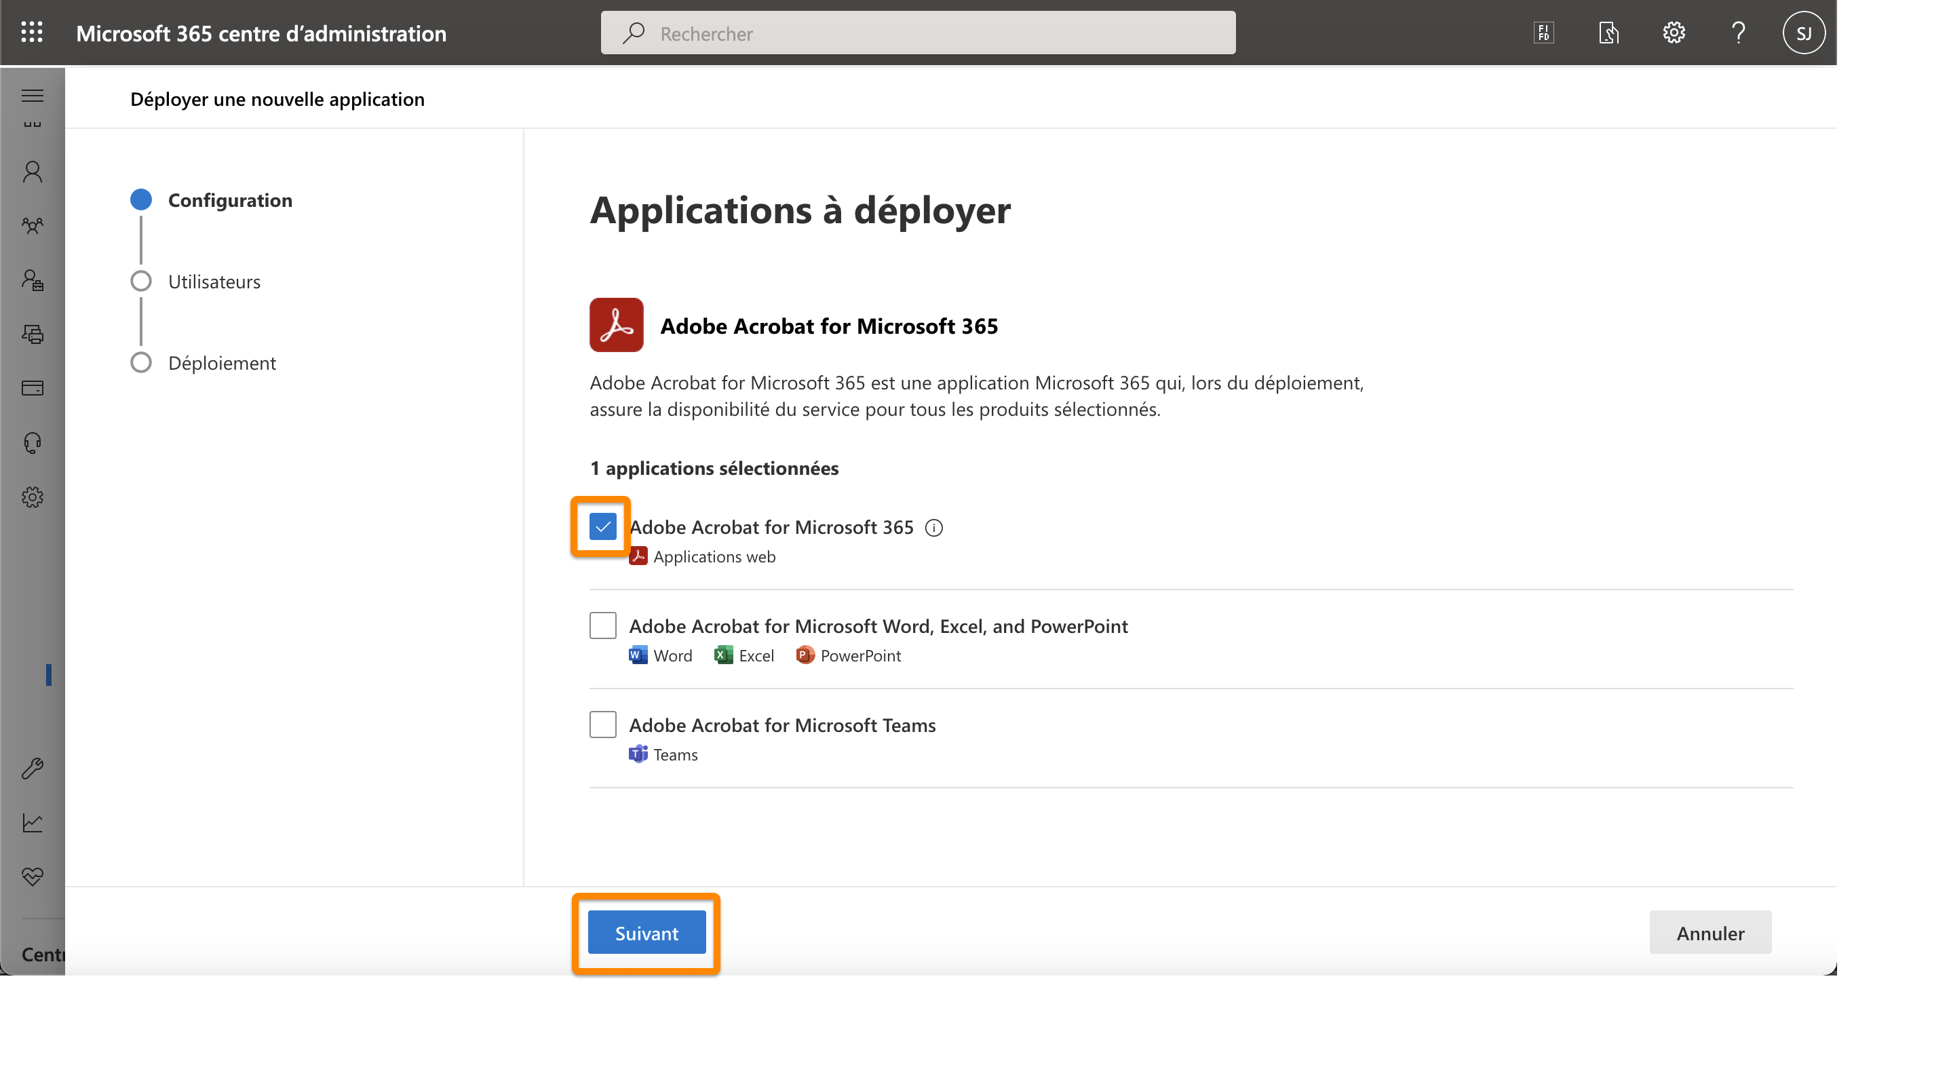Open the Teams and groups sidebar icon
Image resolution: width=1951 pixels, height=1080 pixels.
click(32, 225)
